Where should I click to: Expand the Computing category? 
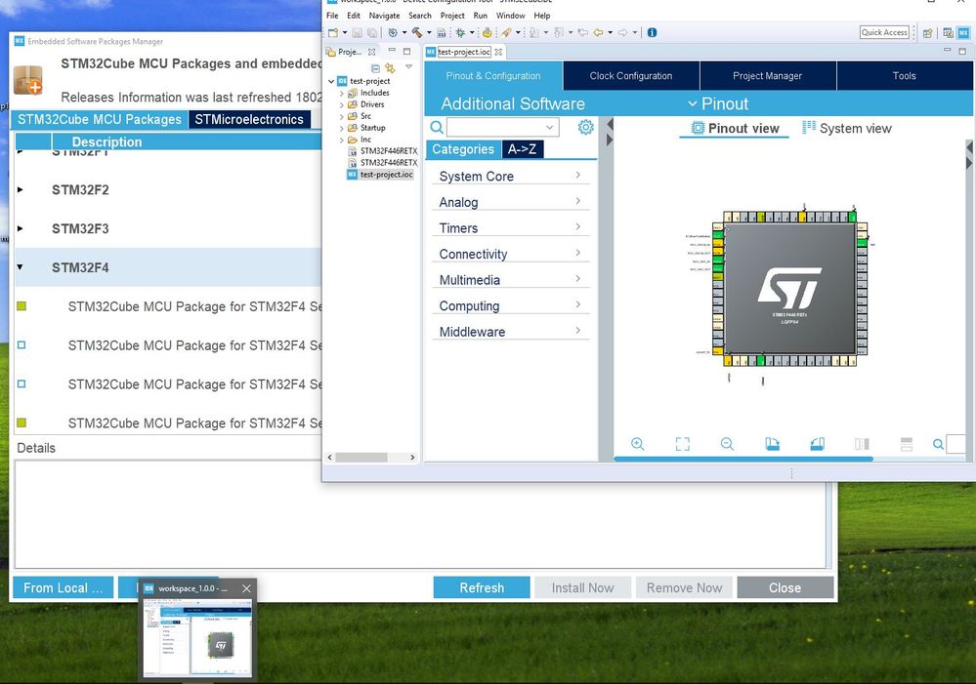(x=510, y=306)
